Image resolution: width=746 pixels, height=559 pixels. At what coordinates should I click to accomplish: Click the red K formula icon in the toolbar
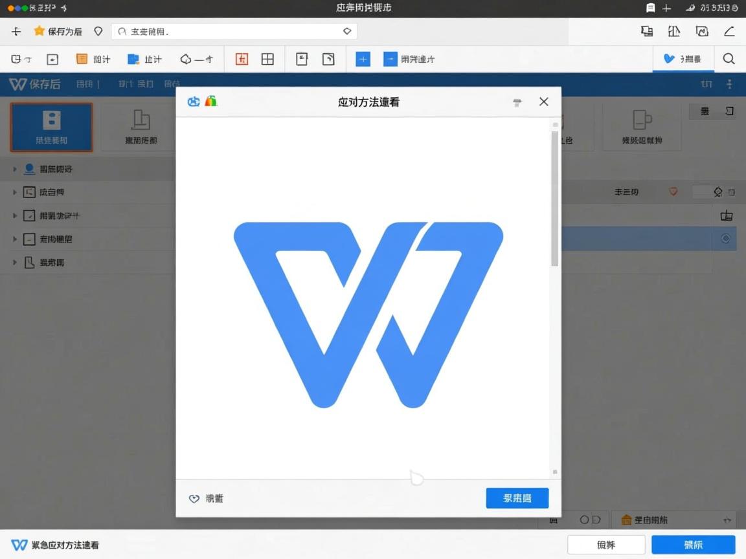coord(242,58)
